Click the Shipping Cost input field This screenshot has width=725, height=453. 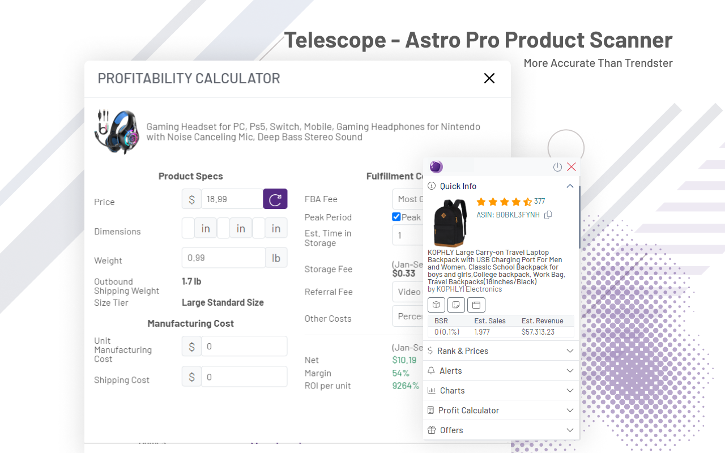point(244,377)
